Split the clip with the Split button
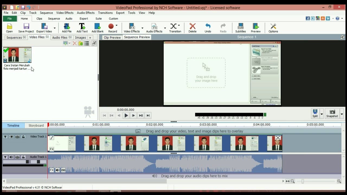 point(315,113)
